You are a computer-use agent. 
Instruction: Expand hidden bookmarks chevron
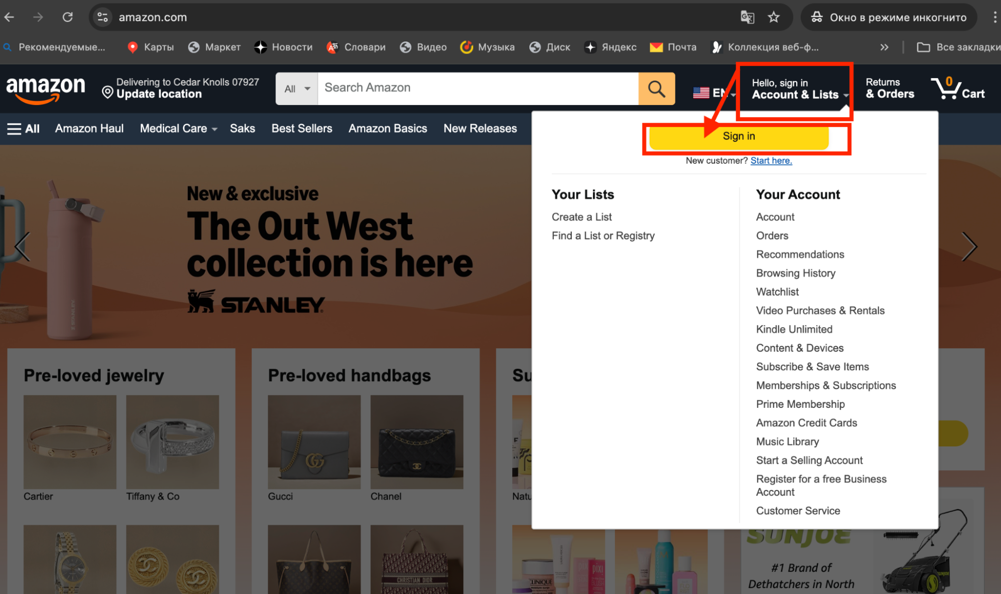pos(884,47)
